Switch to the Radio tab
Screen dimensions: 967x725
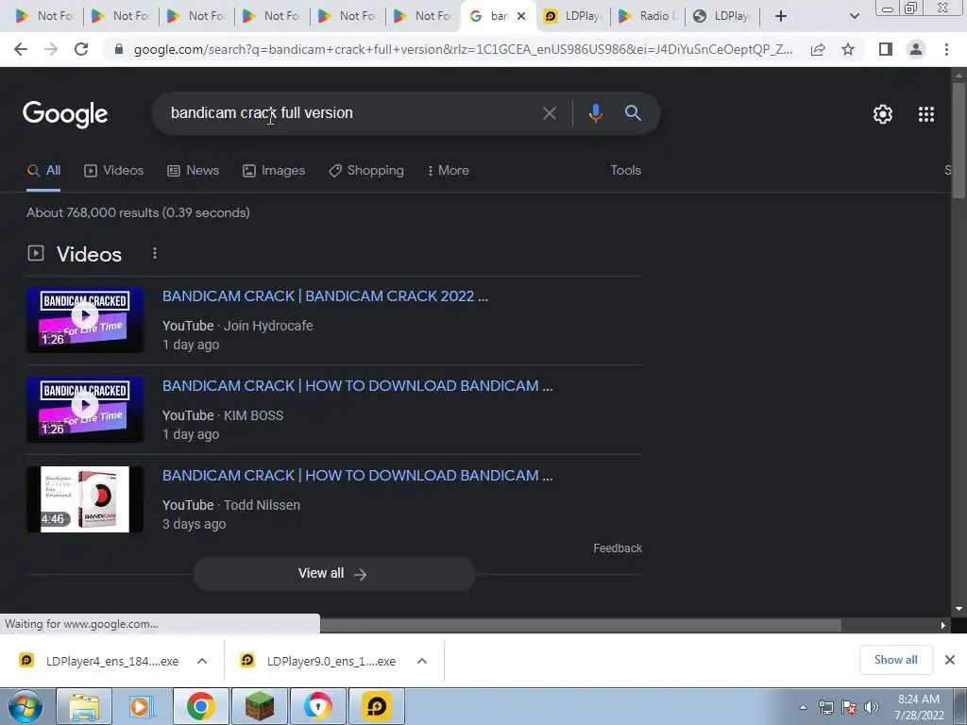[x=647, y=16]
